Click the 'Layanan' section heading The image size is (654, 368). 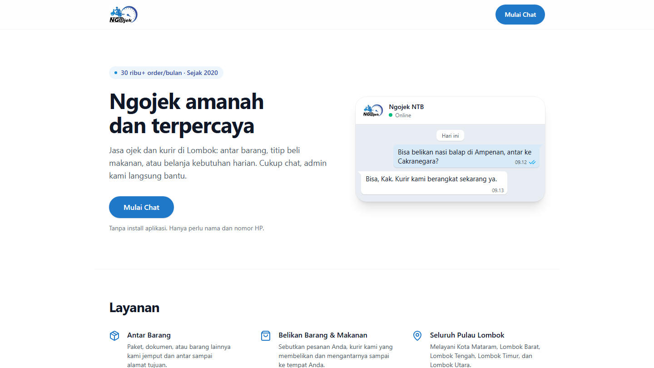point(134,308)
